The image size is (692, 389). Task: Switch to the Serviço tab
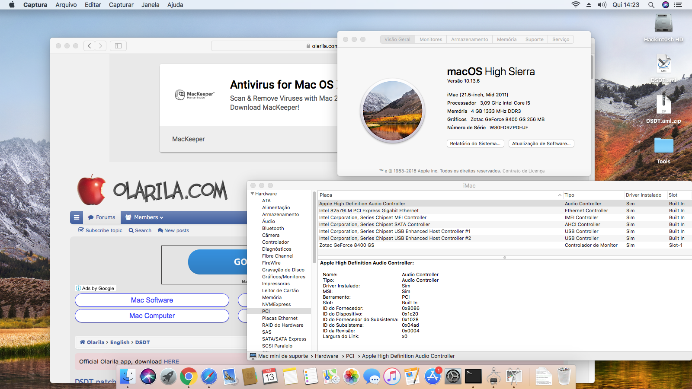561,39
